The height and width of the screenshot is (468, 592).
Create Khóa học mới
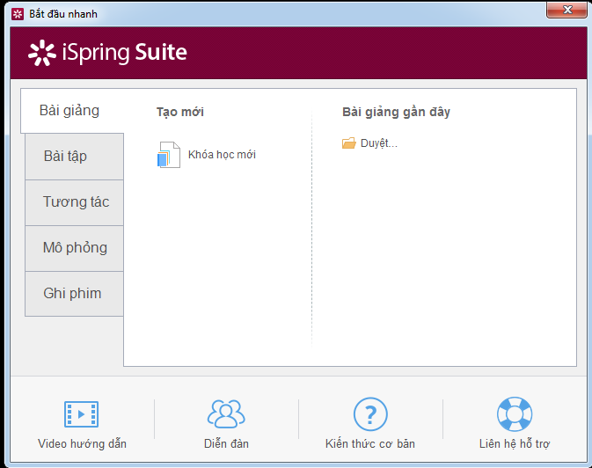tap(222, 155)
